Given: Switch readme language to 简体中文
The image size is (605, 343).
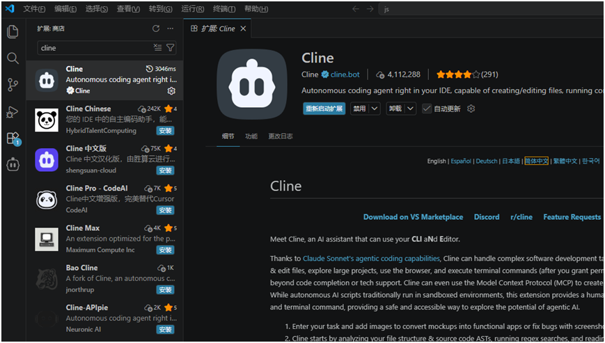Looking at the screenshot, I should point(536,161).
